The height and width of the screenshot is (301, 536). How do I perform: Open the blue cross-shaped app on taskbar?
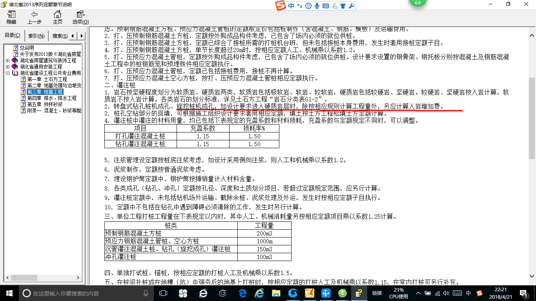[326, 293]
